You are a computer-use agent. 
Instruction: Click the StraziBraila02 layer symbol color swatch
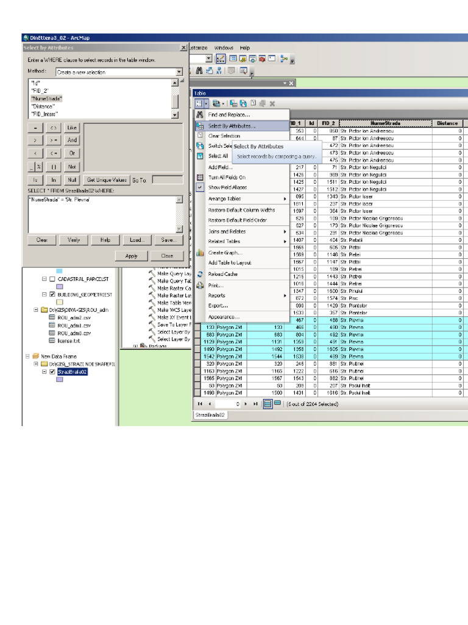pos(60,379)
